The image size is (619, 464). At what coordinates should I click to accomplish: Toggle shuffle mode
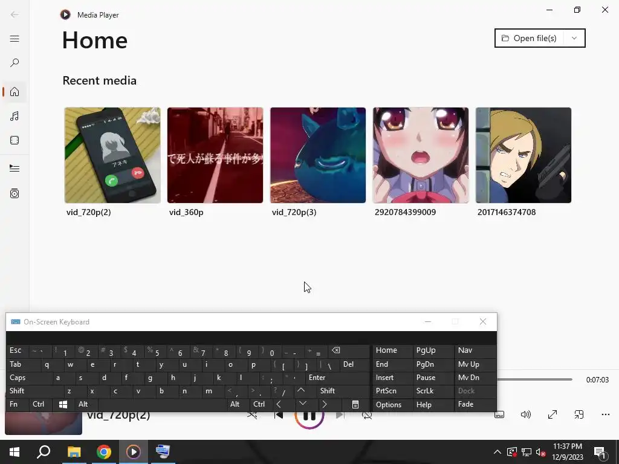click(252, 415)
